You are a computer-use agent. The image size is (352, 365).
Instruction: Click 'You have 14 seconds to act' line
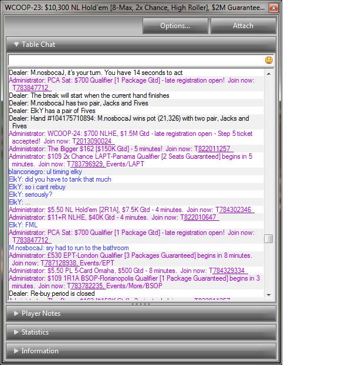coord(96,73)
